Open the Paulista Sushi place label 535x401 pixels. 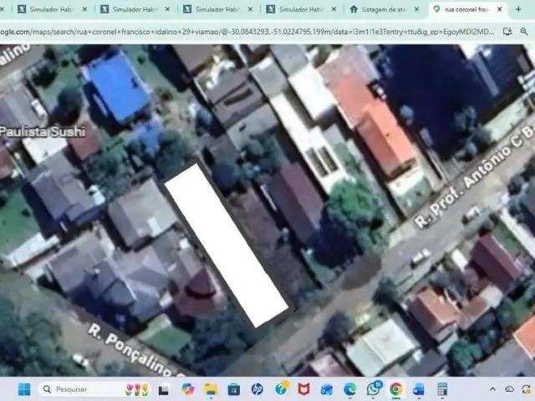click(x=43, y=132)
